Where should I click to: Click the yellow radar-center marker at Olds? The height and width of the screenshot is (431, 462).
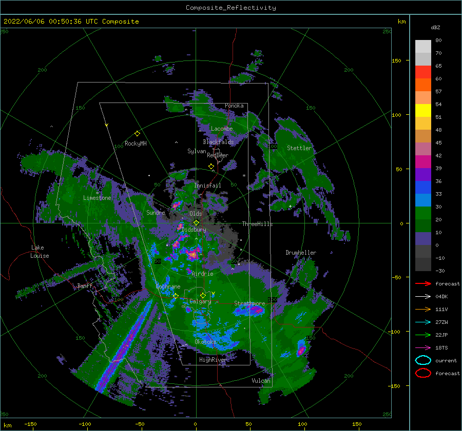click(196, 223)
